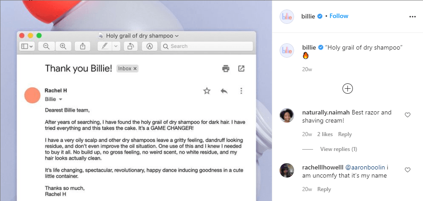This screenshot has width=423, height=201.
Task: Click the Rotate icon in toolbar
Action: 131,46
